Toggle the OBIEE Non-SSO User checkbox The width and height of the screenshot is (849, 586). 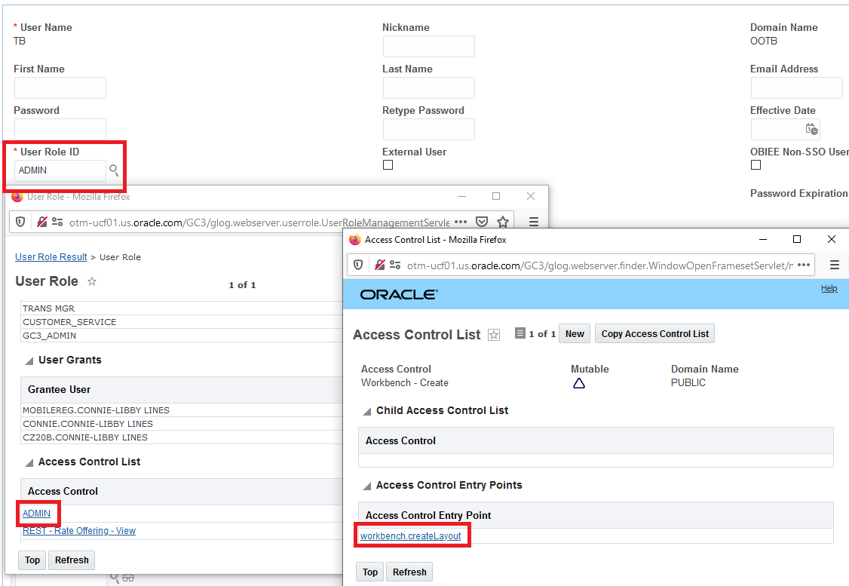pos(756,164)
